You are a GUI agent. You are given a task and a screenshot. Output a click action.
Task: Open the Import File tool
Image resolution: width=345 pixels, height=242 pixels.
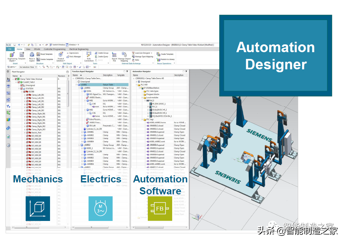[114, 55]
